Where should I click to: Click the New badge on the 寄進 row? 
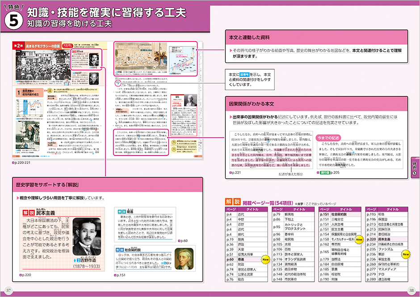[x=265, y=259]
